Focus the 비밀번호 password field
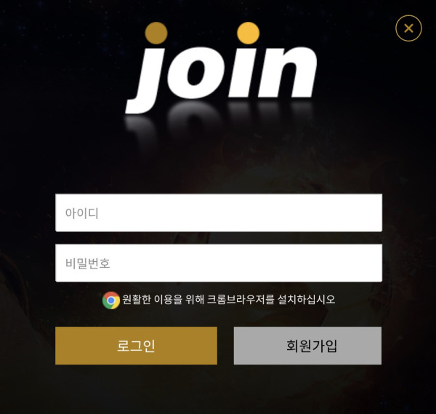436x414 pixels. [219, 263]
